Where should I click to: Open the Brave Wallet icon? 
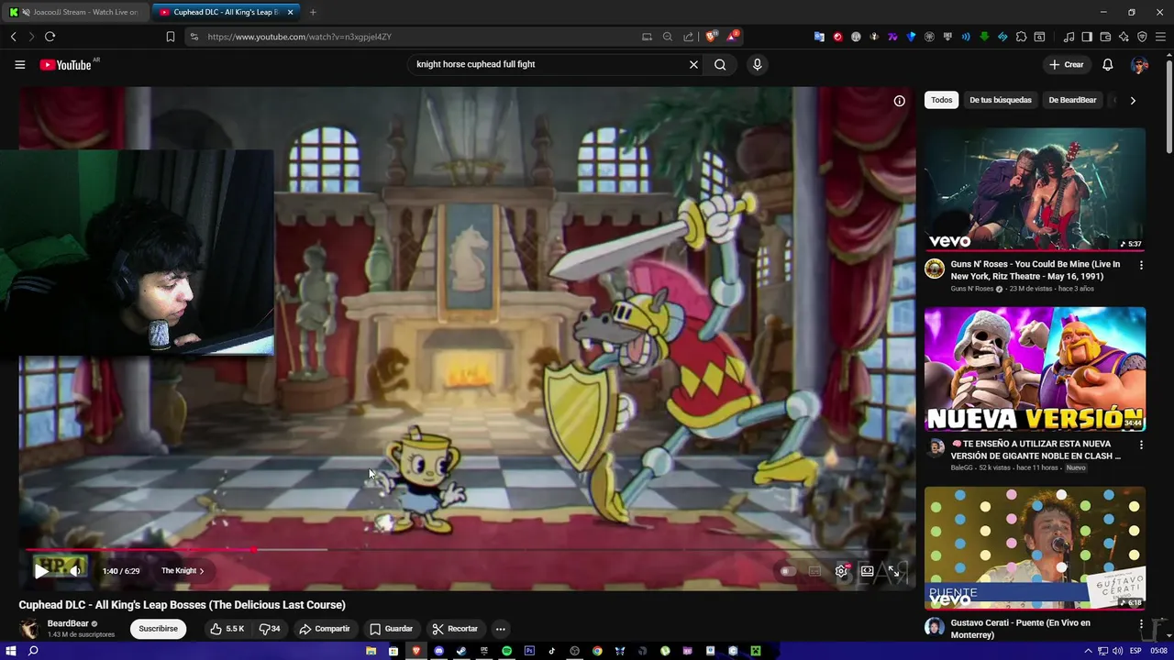click(x=1105, y=37)
